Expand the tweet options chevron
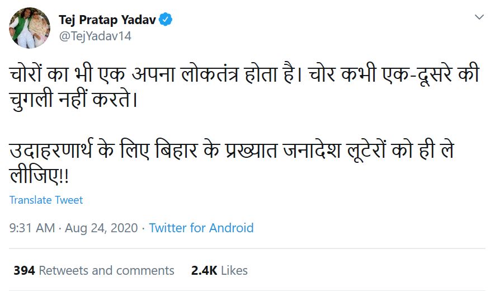495x291 pixels. tap(479, 17)
